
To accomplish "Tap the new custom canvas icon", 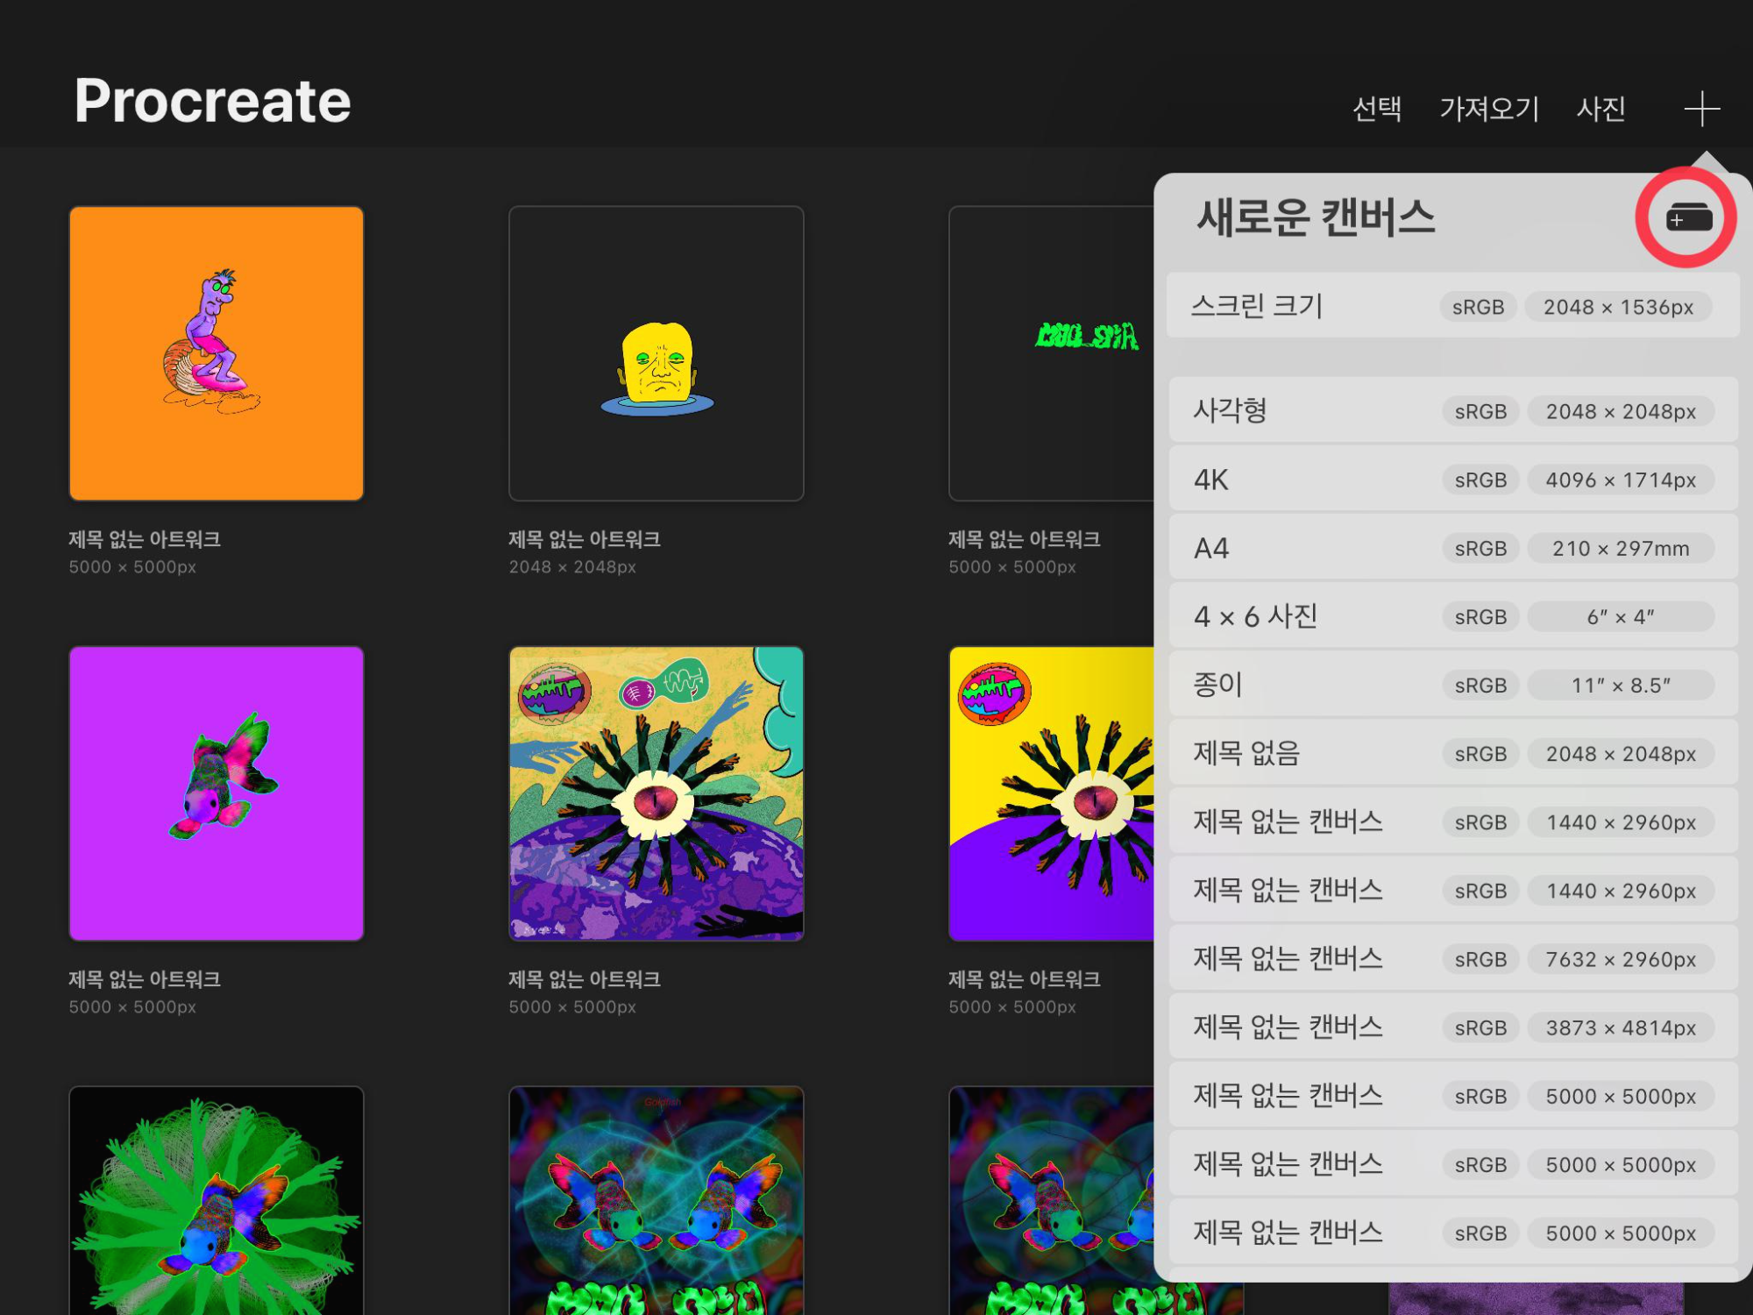I will point(1688,217).
